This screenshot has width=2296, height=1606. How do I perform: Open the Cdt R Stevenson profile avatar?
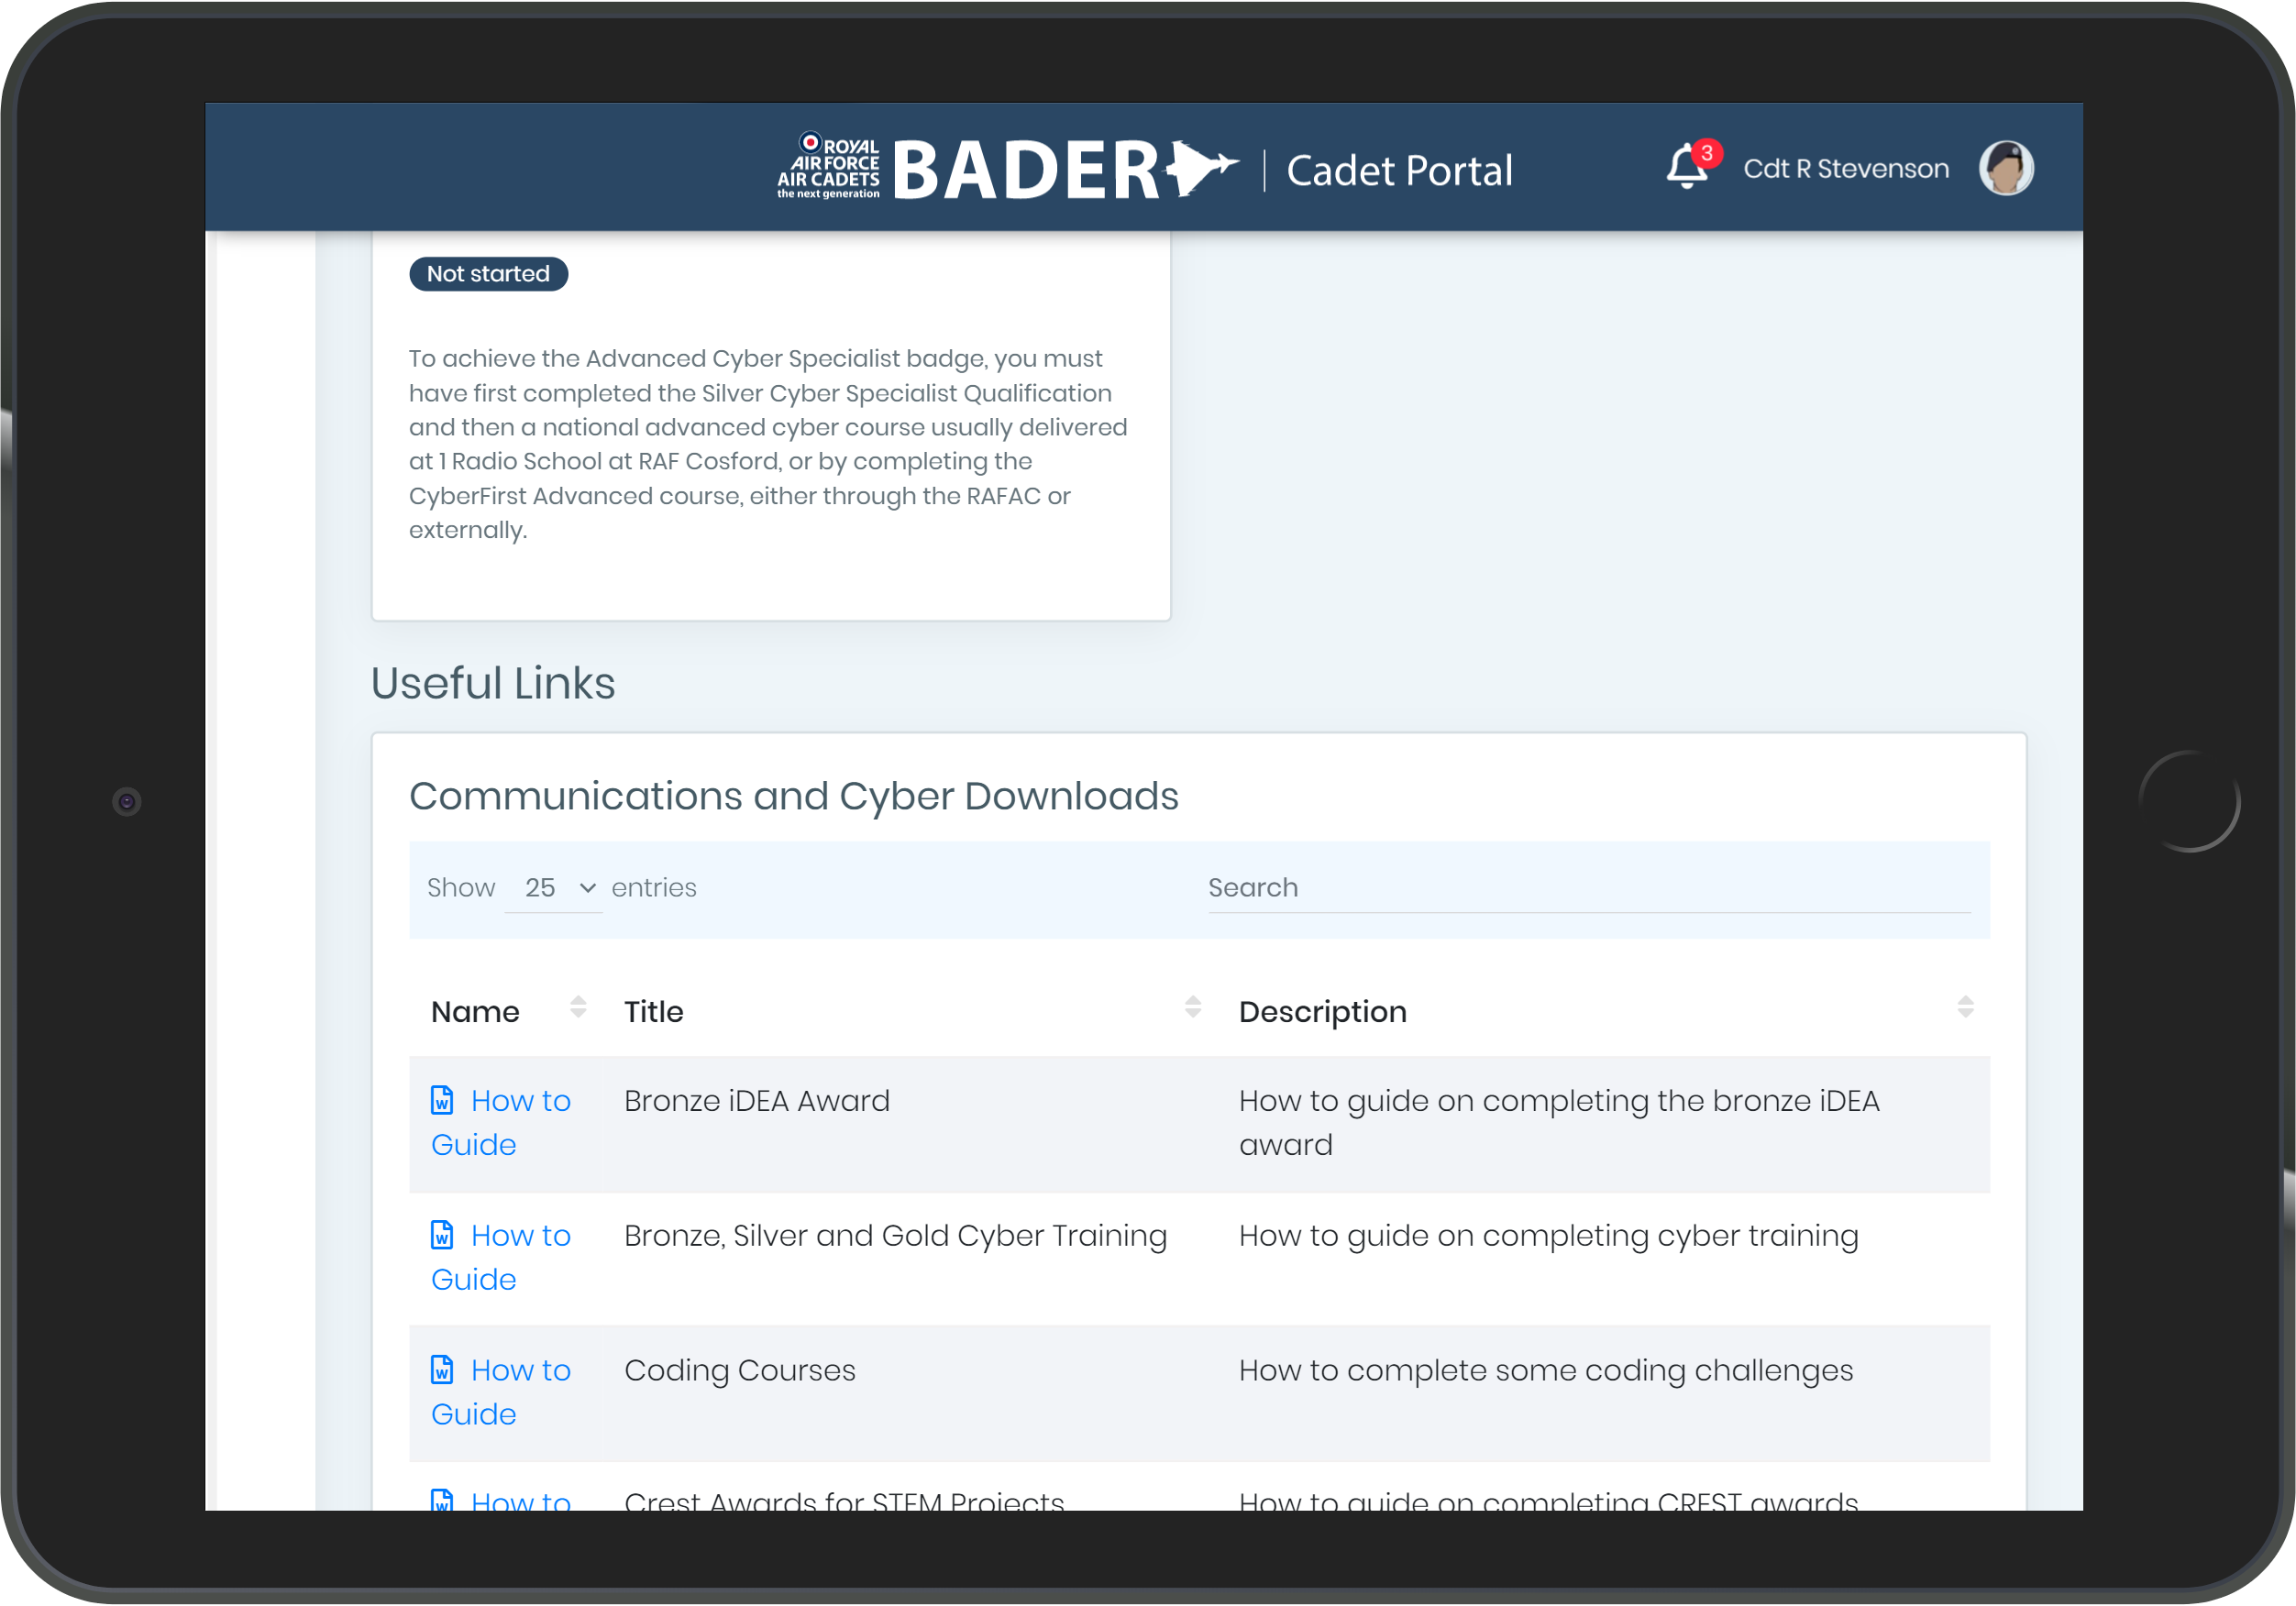coord(2006,167)
